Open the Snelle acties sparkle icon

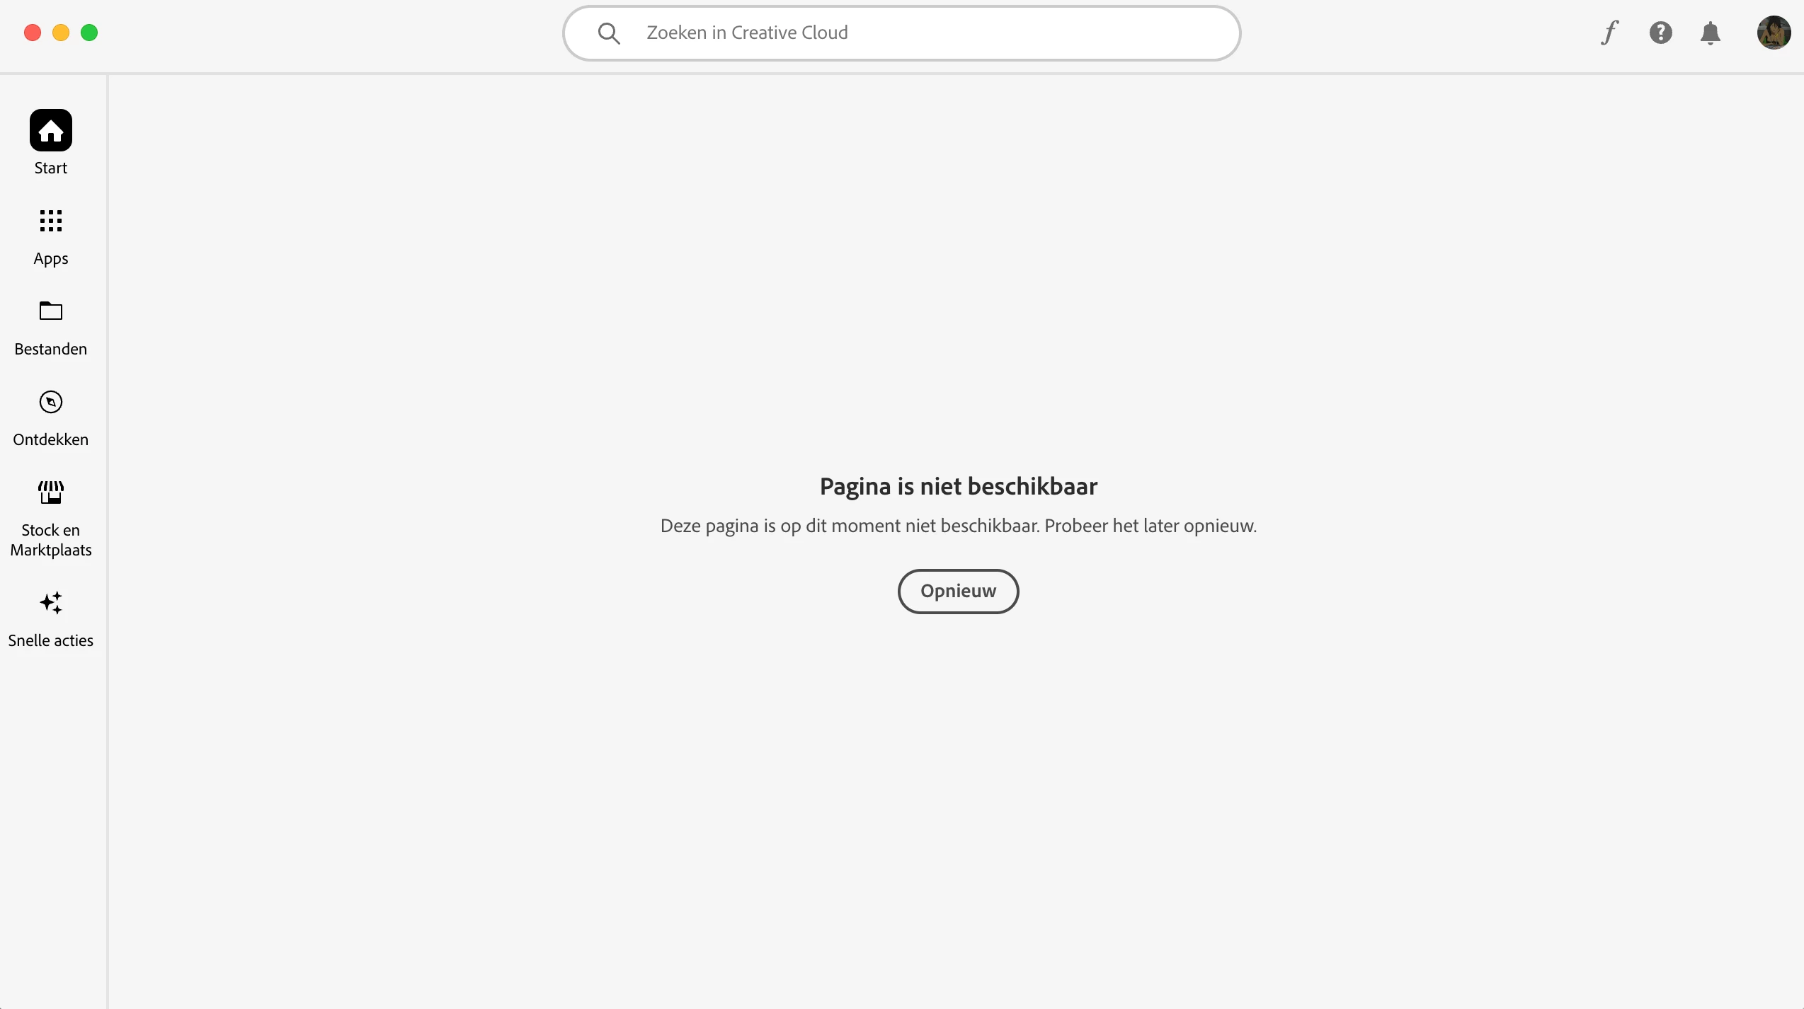51,603
